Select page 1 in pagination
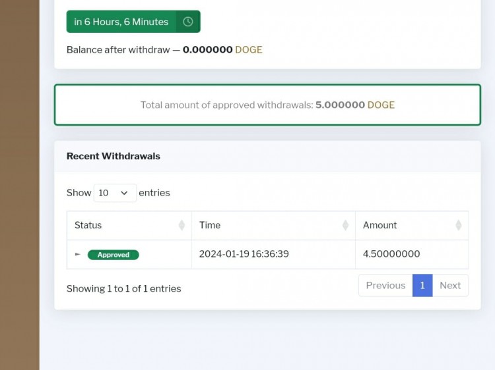The image size is (495, 370). click(422, 285)
